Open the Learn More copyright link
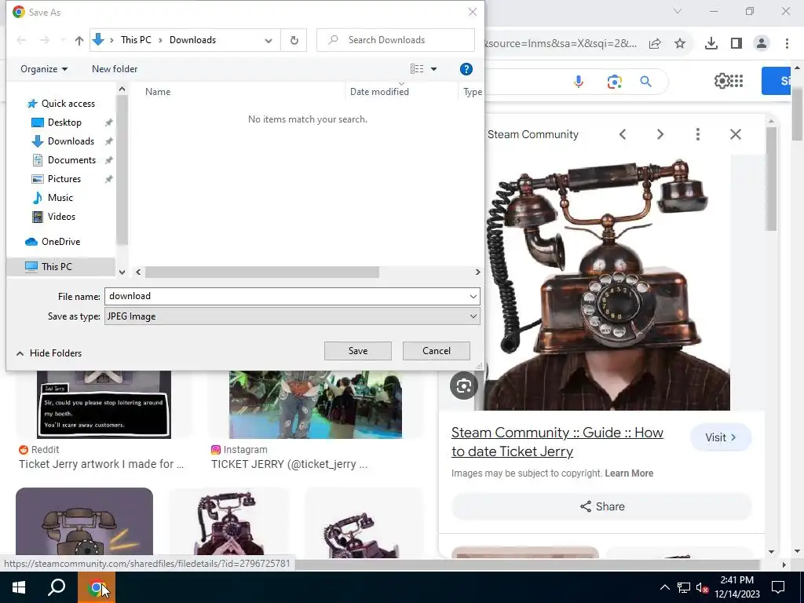 (x=629, y=473)
